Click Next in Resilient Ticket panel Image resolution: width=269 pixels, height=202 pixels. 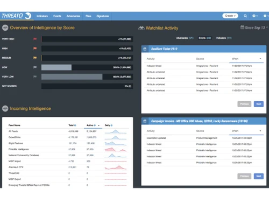(259, 104)
